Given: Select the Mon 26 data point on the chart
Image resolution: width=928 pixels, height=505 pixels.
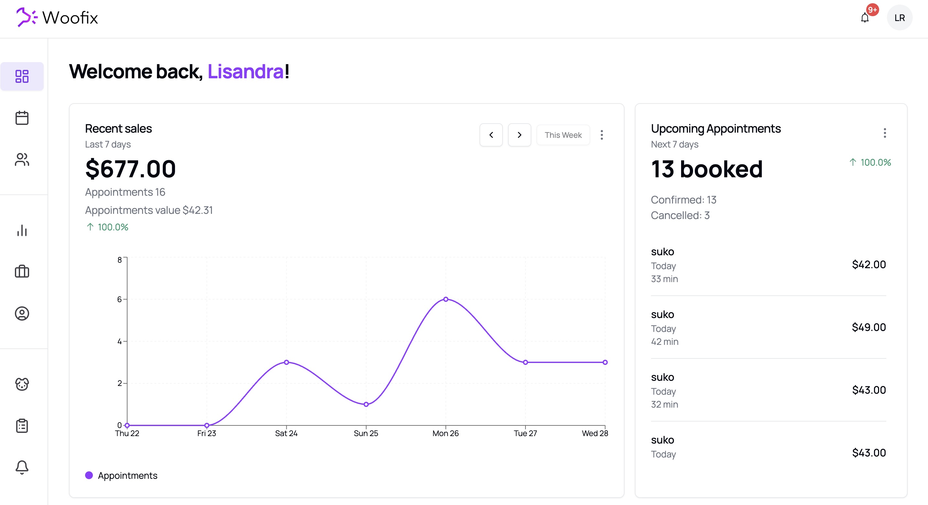Looking at the screenshot, I should click(x=446, y=299).
